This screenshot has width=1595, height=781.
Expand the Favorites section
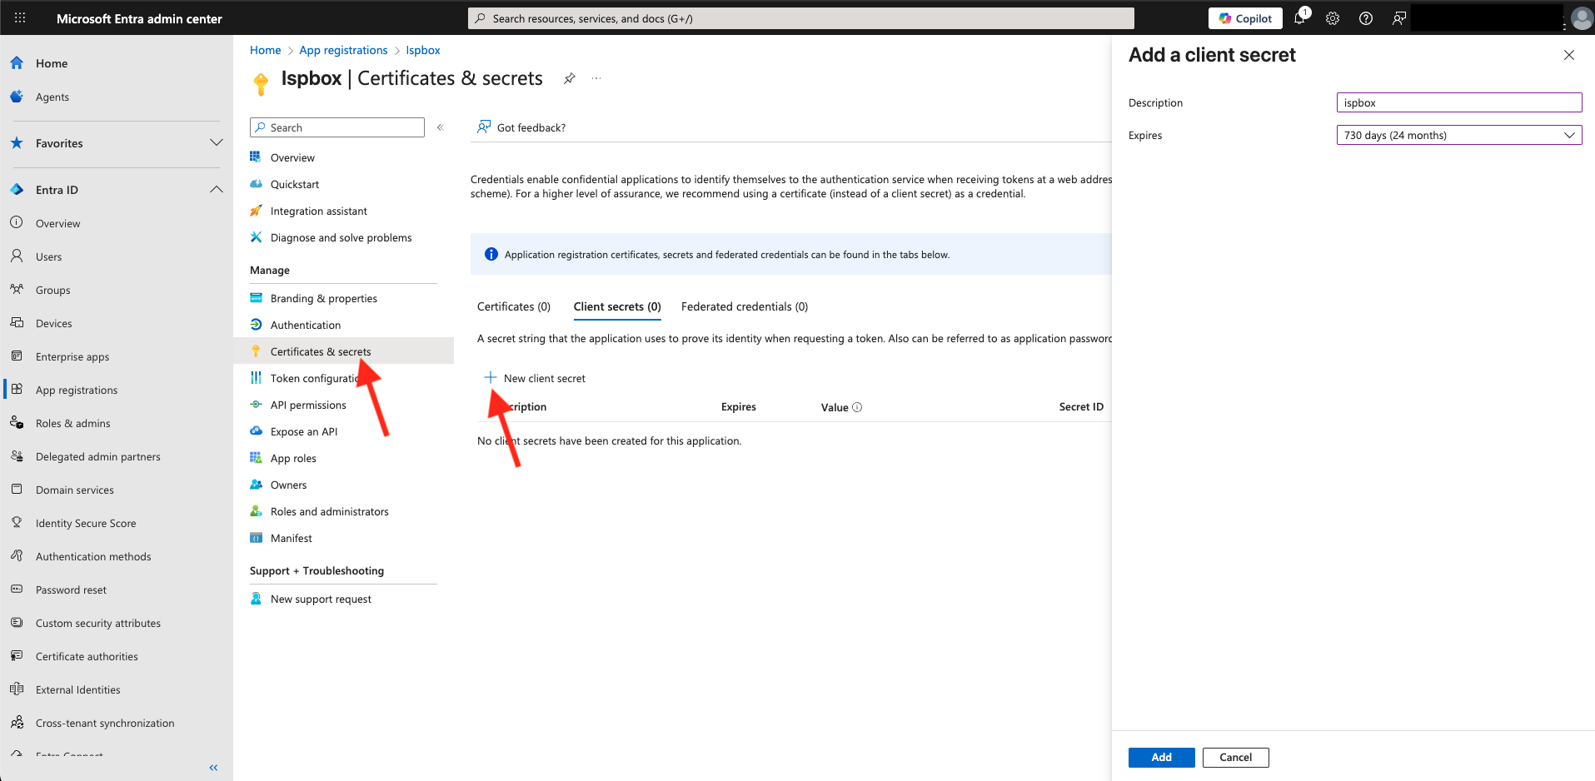point(217,143)
